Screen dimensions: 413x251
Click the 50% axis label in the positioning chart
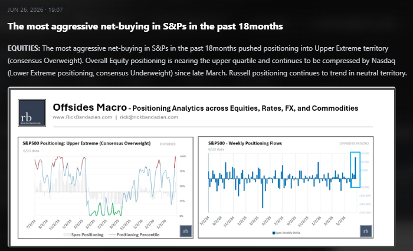[182, 186]
